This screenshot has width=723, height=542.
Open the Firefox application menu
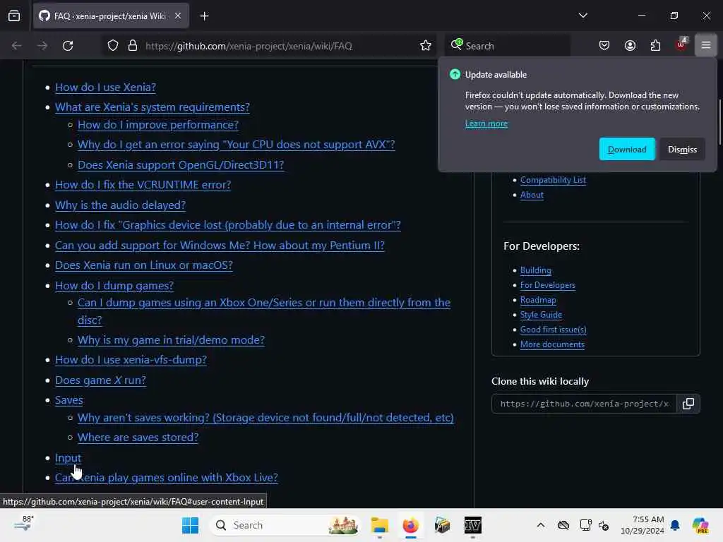[706, 45]
